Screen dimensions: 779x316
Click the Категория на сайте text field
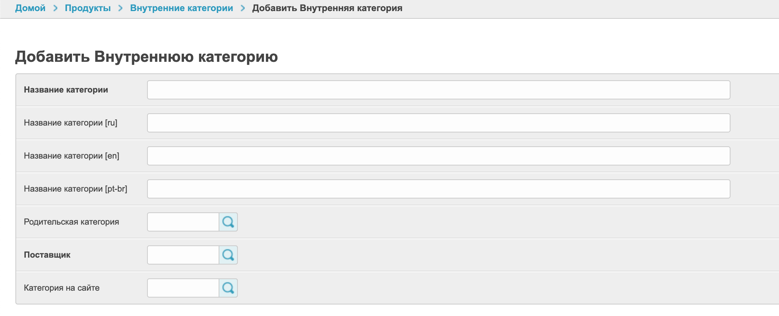[183, 288]
